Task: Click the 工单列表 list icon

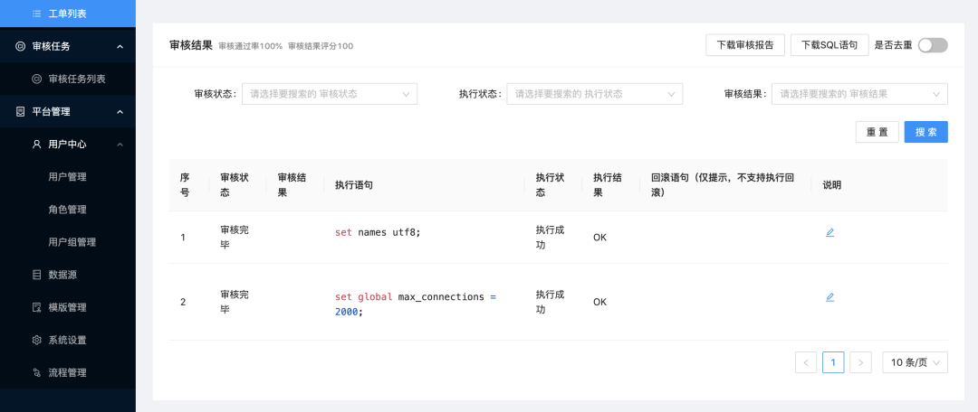Action: 37,14
